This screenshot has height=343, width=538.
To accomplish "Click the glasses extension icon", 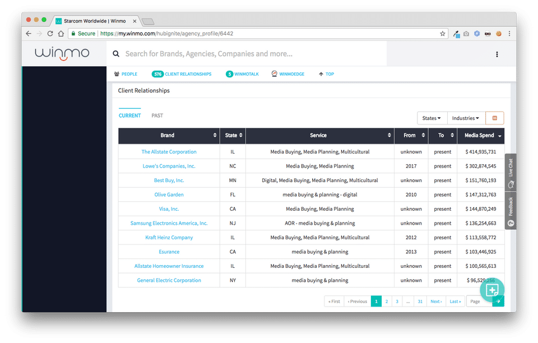I will click(x=488, y=34).
